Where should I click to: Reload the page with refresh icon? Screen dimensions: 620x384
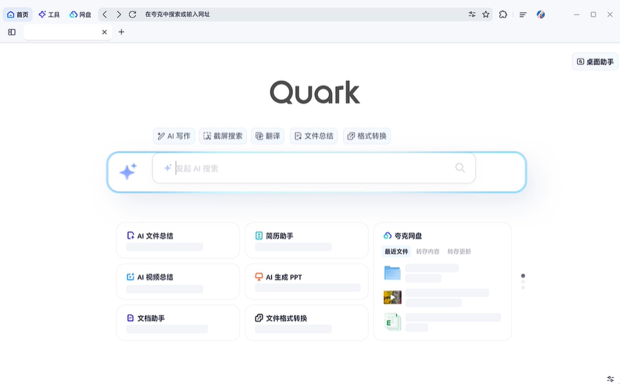[x=132, y=15]
